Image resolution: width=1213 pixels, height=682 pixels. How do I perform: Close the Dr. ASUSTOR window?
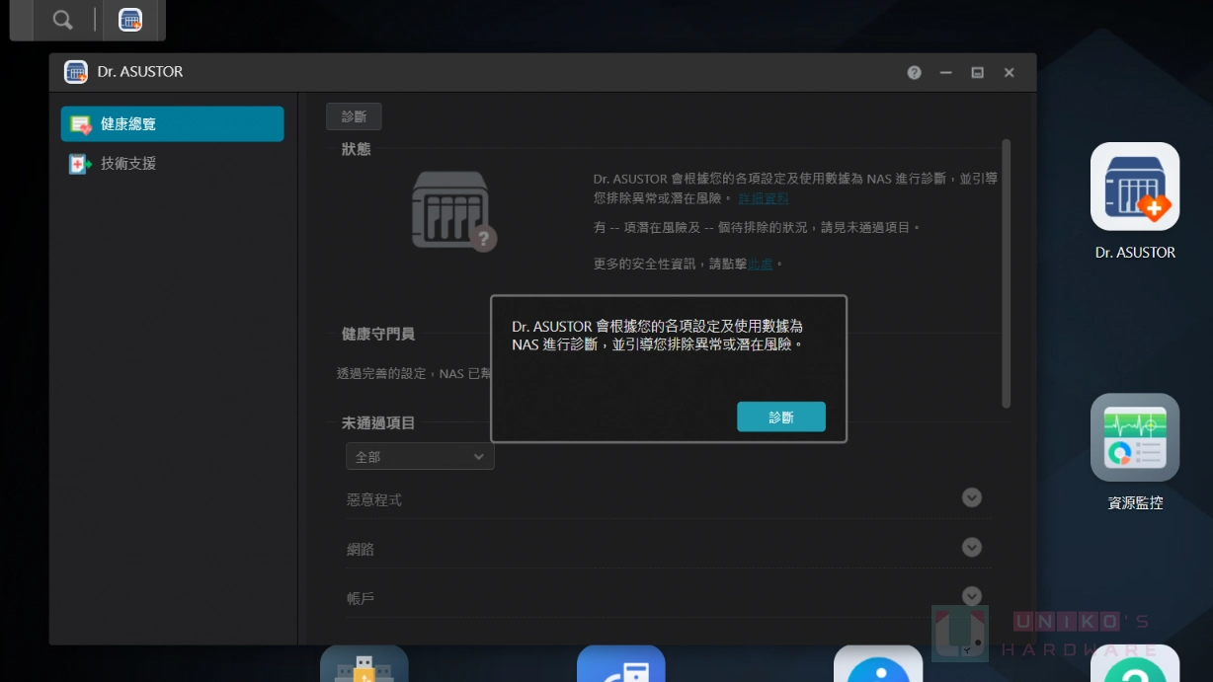[x=1009, y=72]
